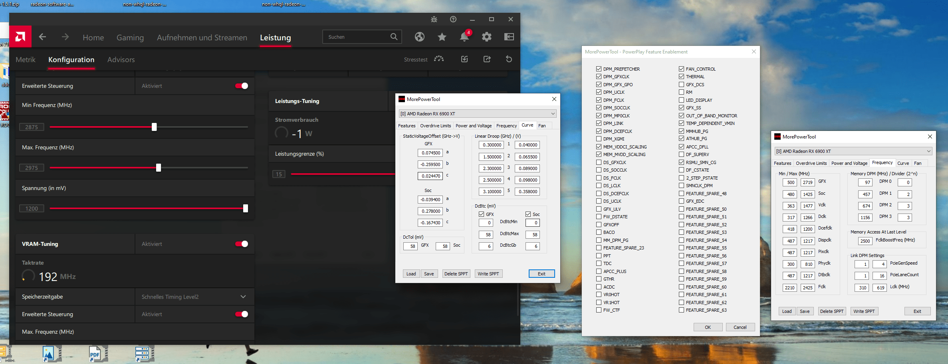Image resolution: width=948 pixels, height=364 pixels.
Task: Expand GPU dropdown in Curve MorePowerTool window
Action: tap(553, 114)
